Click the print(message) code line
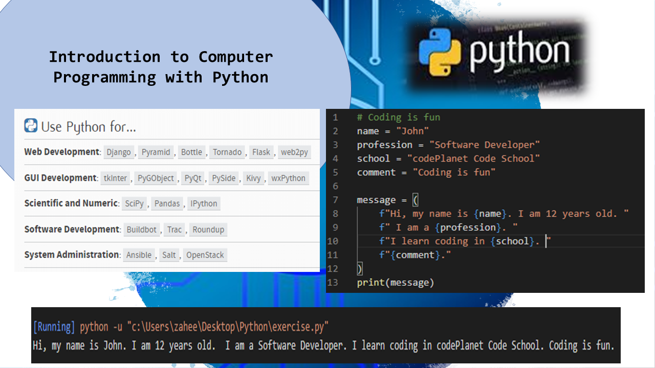 coord(396,283)
